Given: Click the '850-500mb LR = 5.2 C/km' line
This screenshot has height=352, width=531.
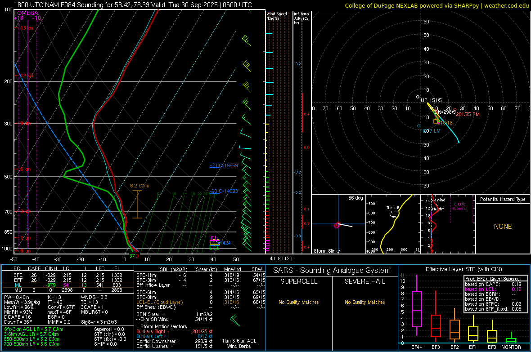Looking at the screenshot, I should pos(31,339).
